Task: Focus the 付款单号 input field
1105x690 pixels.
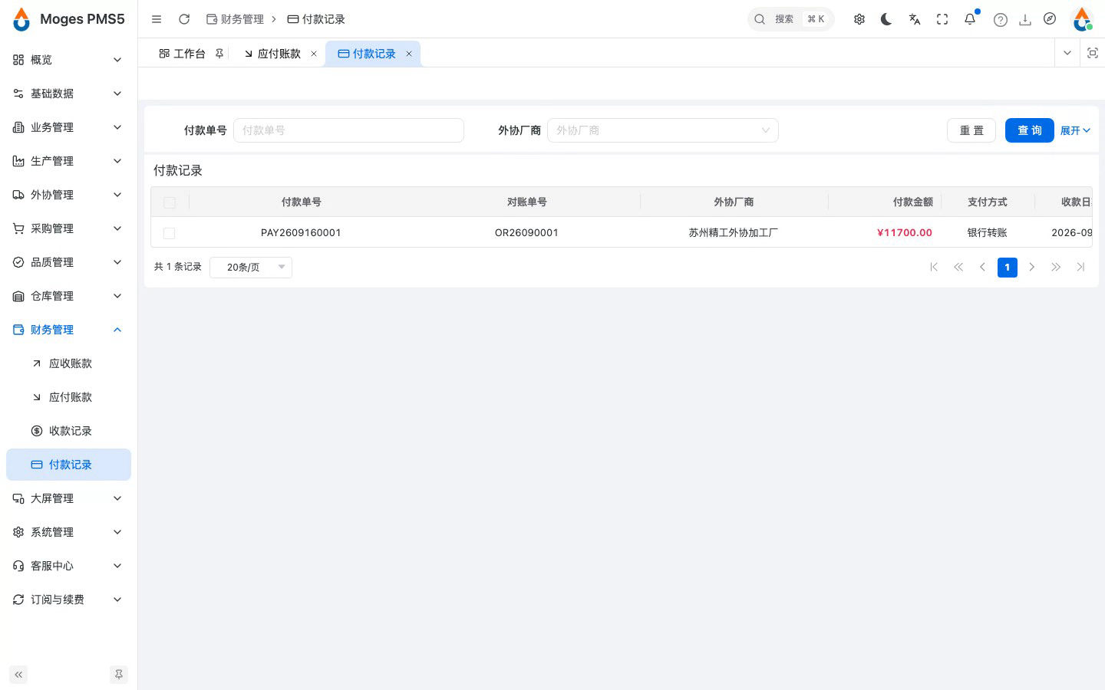Action: pyautogui.click(x=348, y=130)
